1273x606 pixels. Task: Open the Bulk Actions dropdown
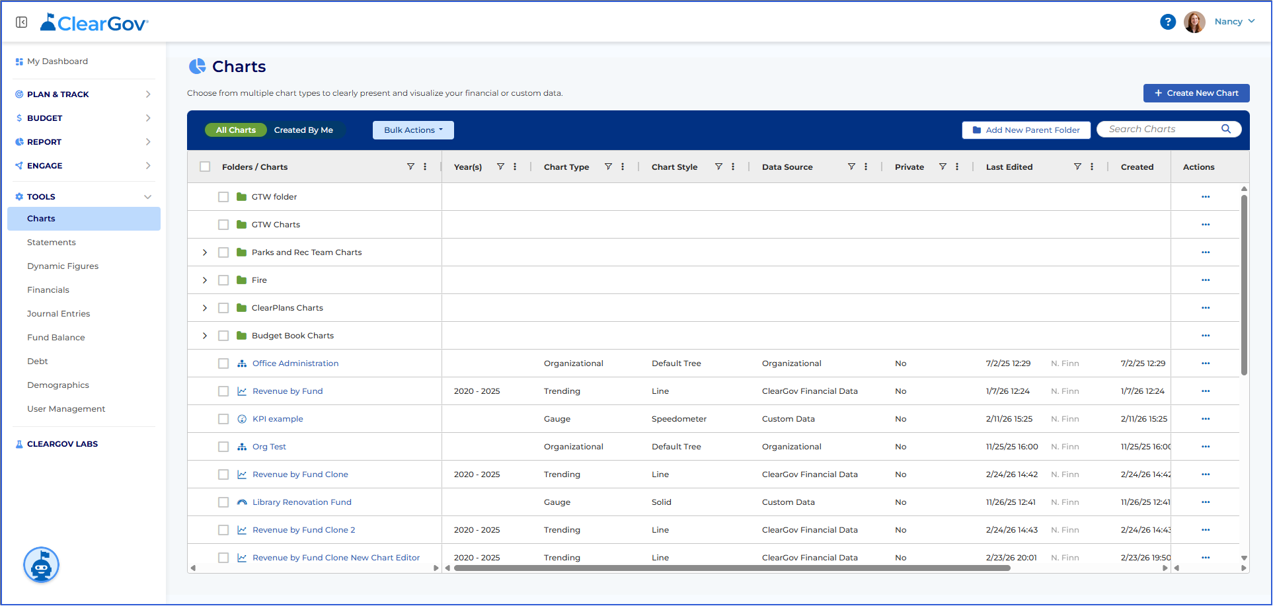[413, 130]
